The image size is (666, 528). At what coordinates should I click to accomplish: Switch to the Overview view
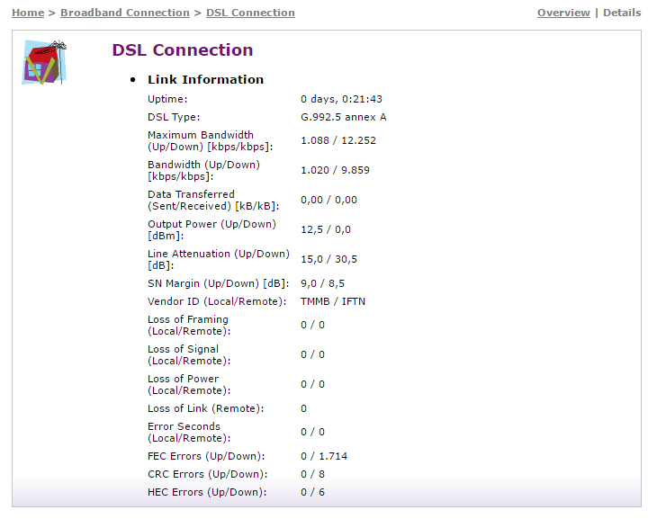(563, 13)
